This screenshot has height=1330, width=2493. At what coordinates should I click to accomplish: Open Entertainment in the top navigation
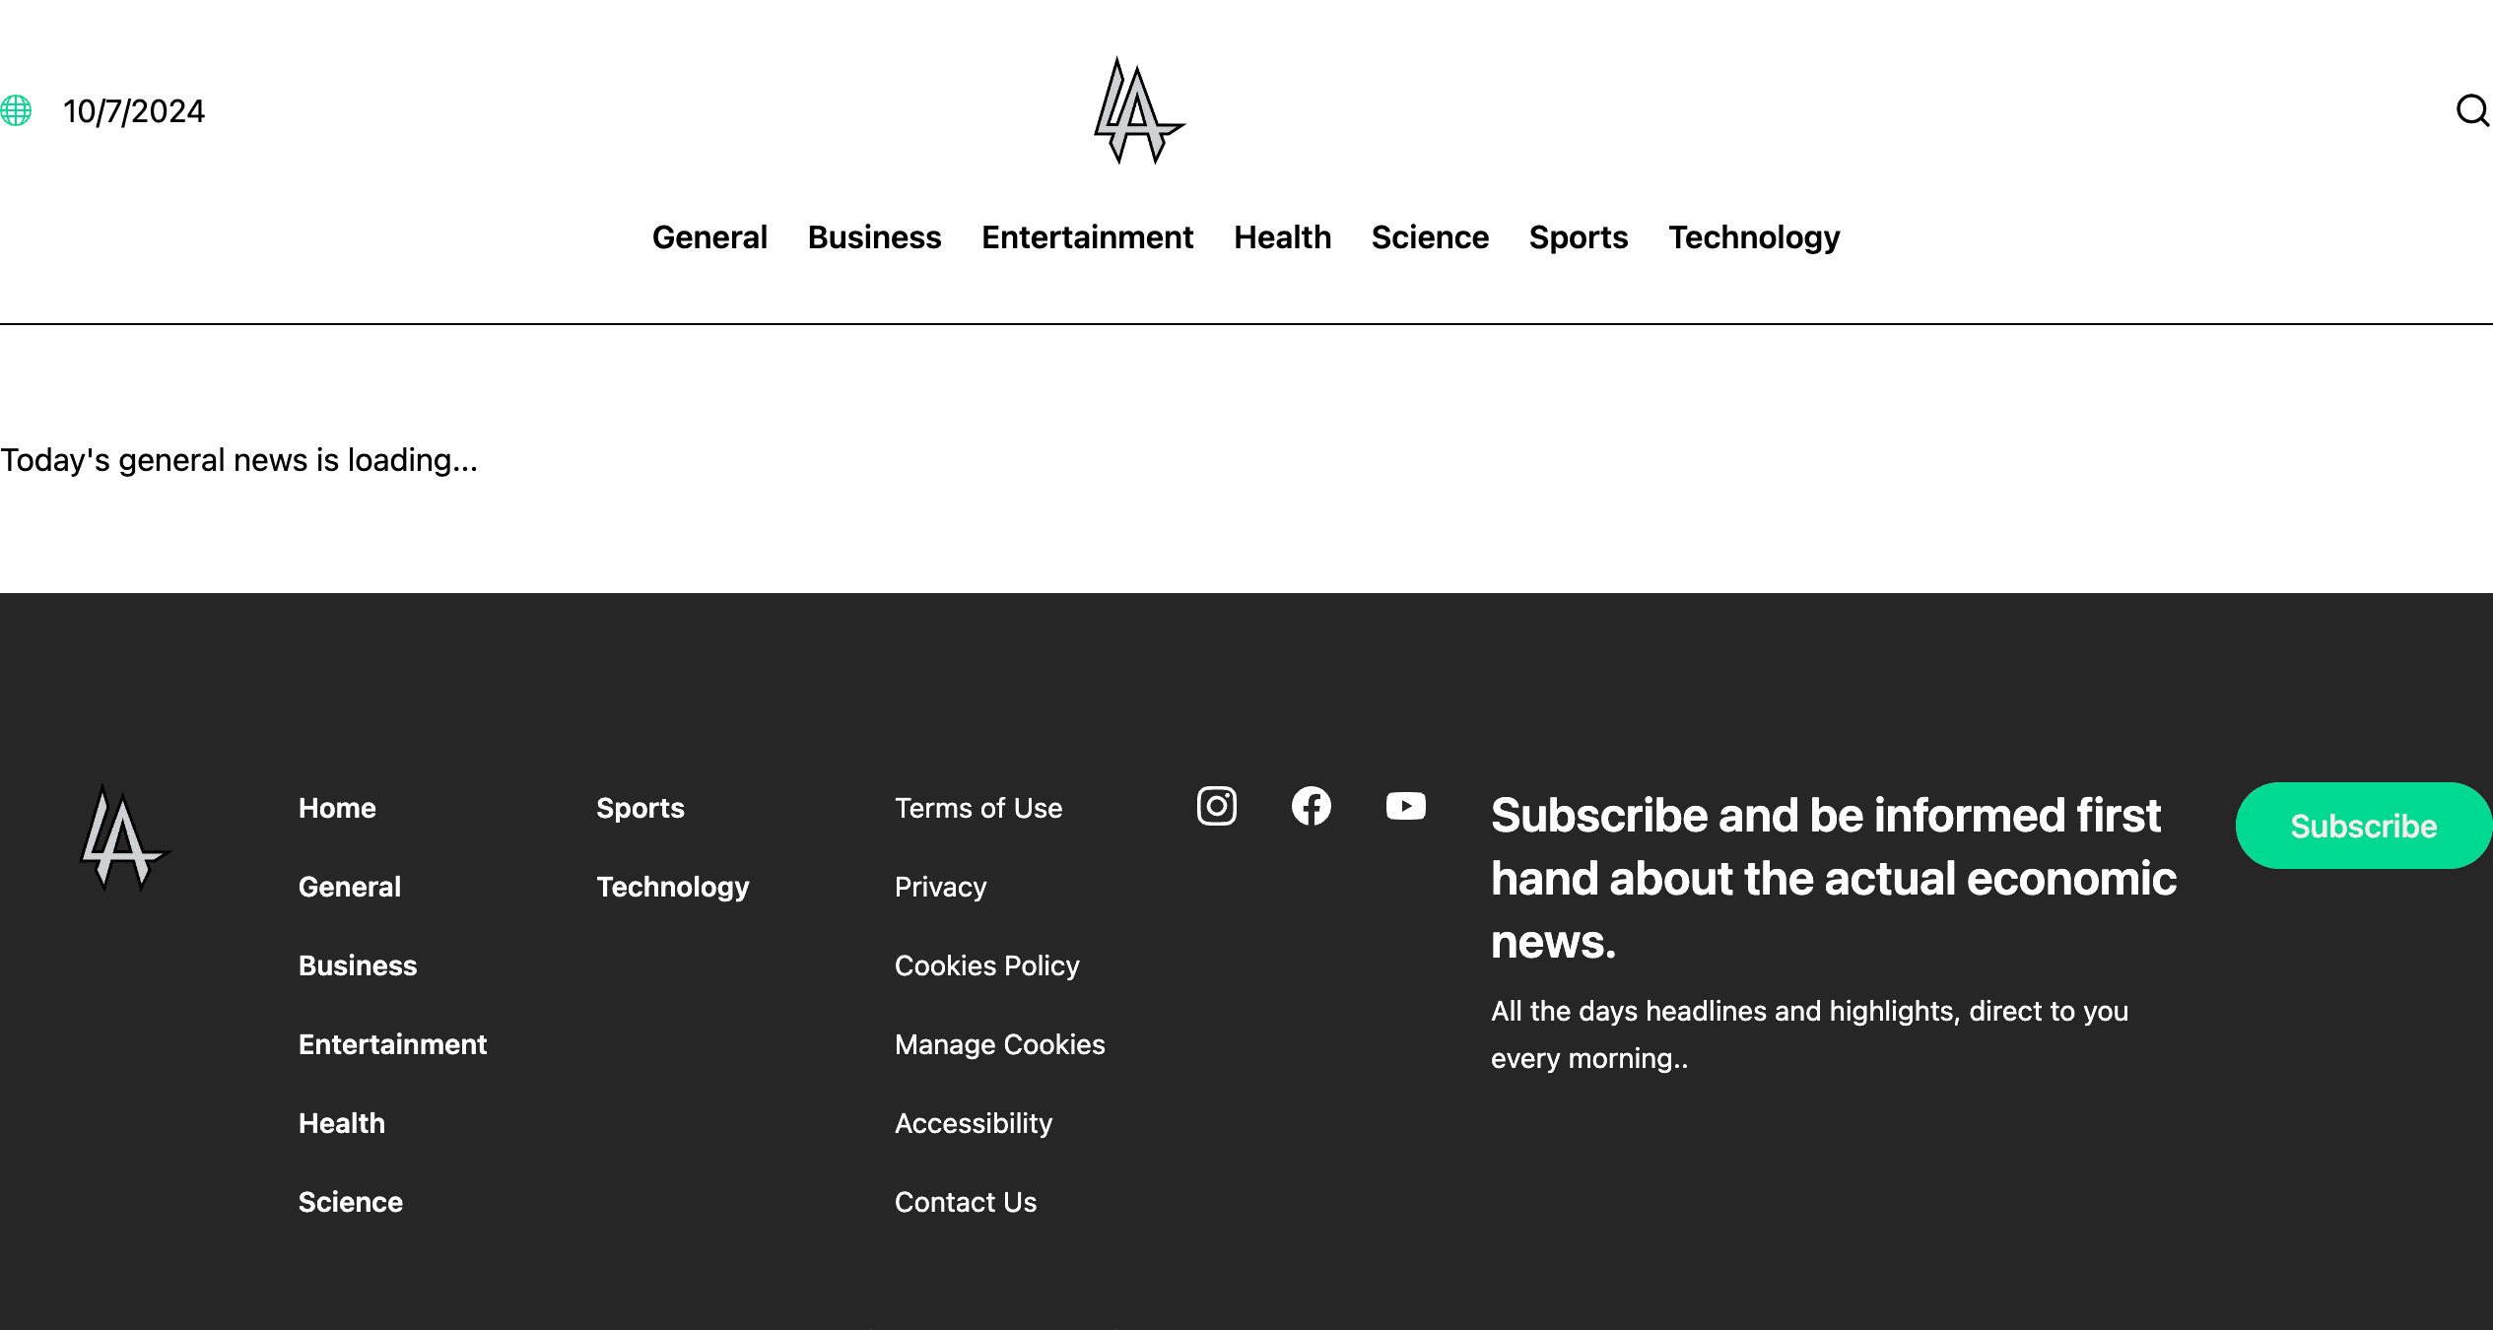(x=1087, y=237)
